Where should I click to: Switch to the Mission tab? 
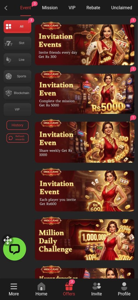[x=50, y=8]
